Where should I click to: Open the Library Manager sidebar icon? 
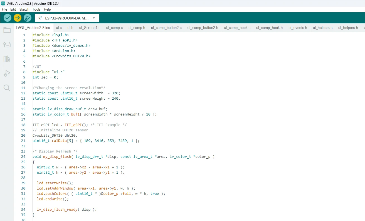[7, 59]
